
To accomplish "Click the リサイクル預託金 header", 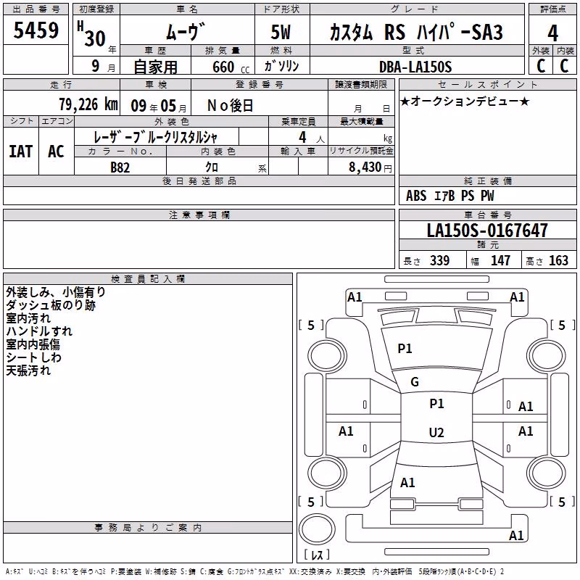I will (361, 151).
